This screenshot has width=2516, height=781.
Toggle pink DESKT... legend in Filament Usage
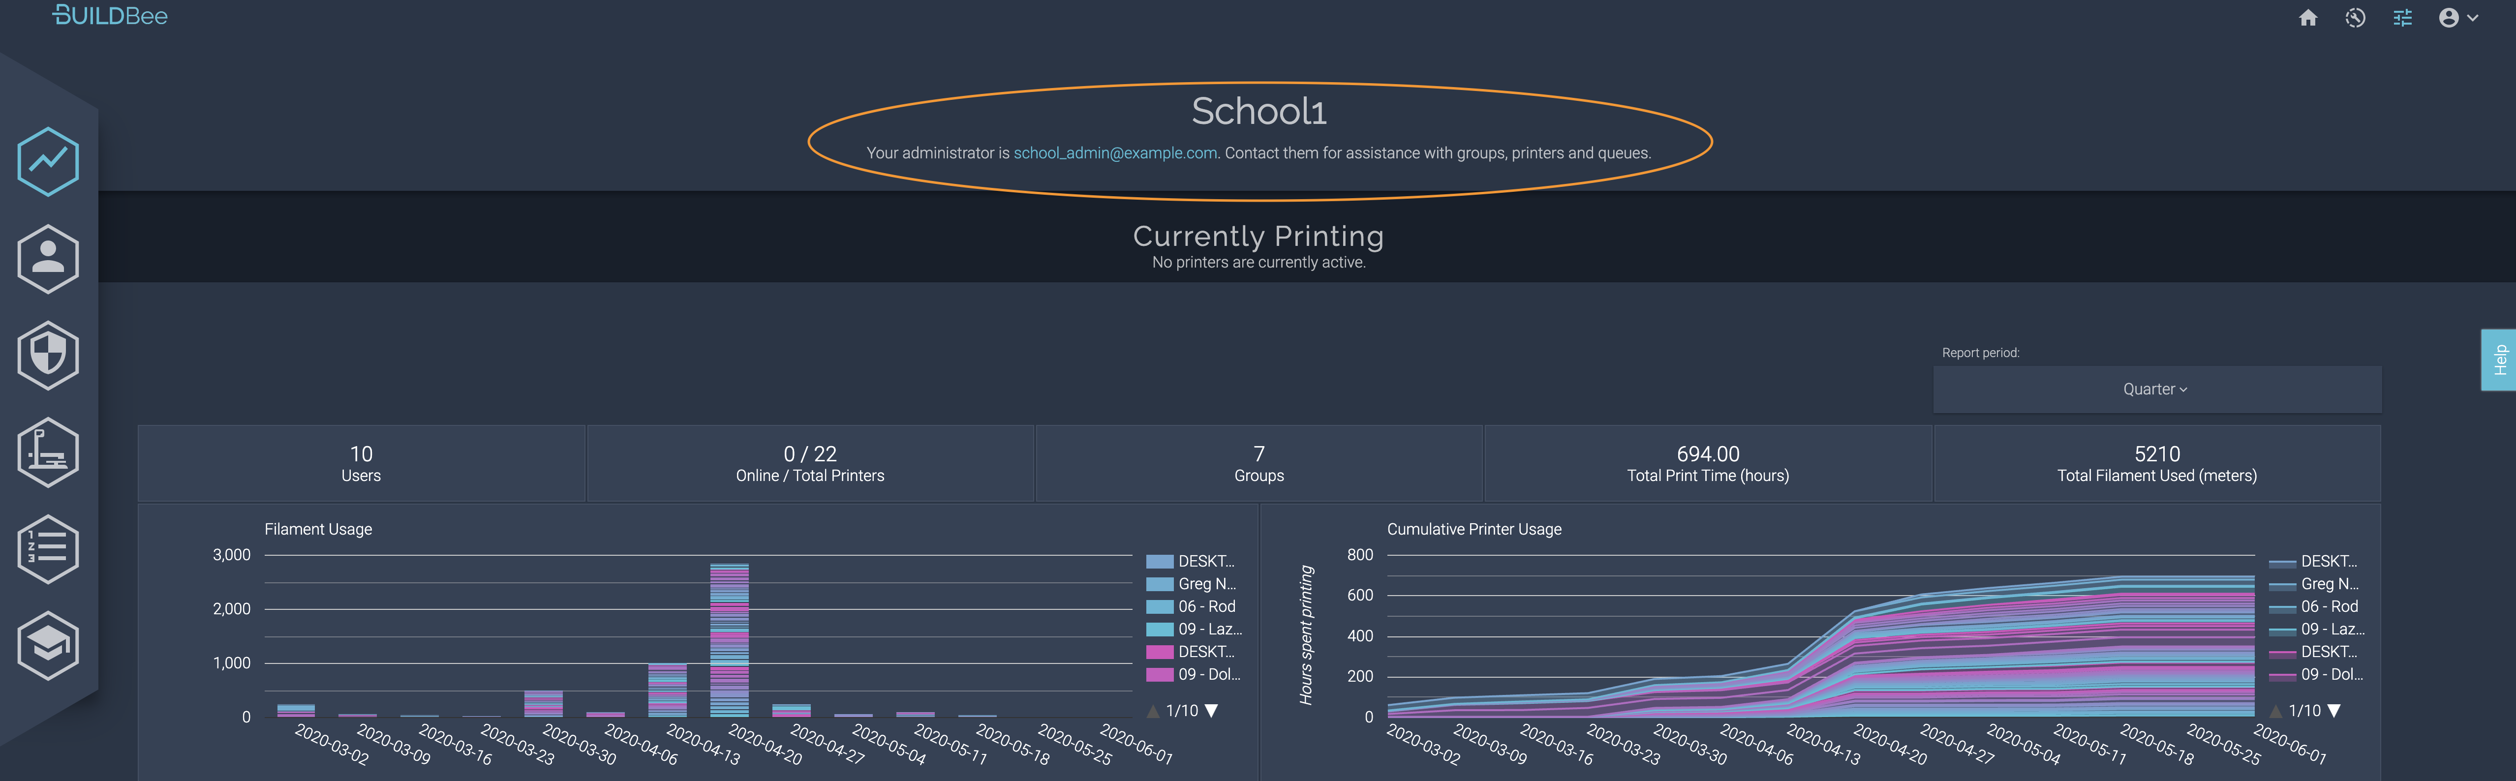tap(1191, 651)
